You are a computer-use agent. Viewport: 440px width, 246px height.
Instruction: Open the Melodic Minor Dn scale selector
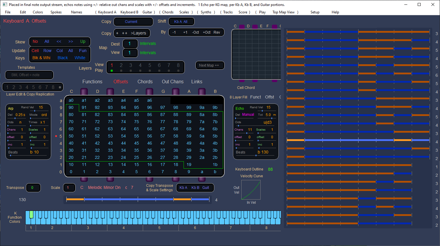click(104, 188)
